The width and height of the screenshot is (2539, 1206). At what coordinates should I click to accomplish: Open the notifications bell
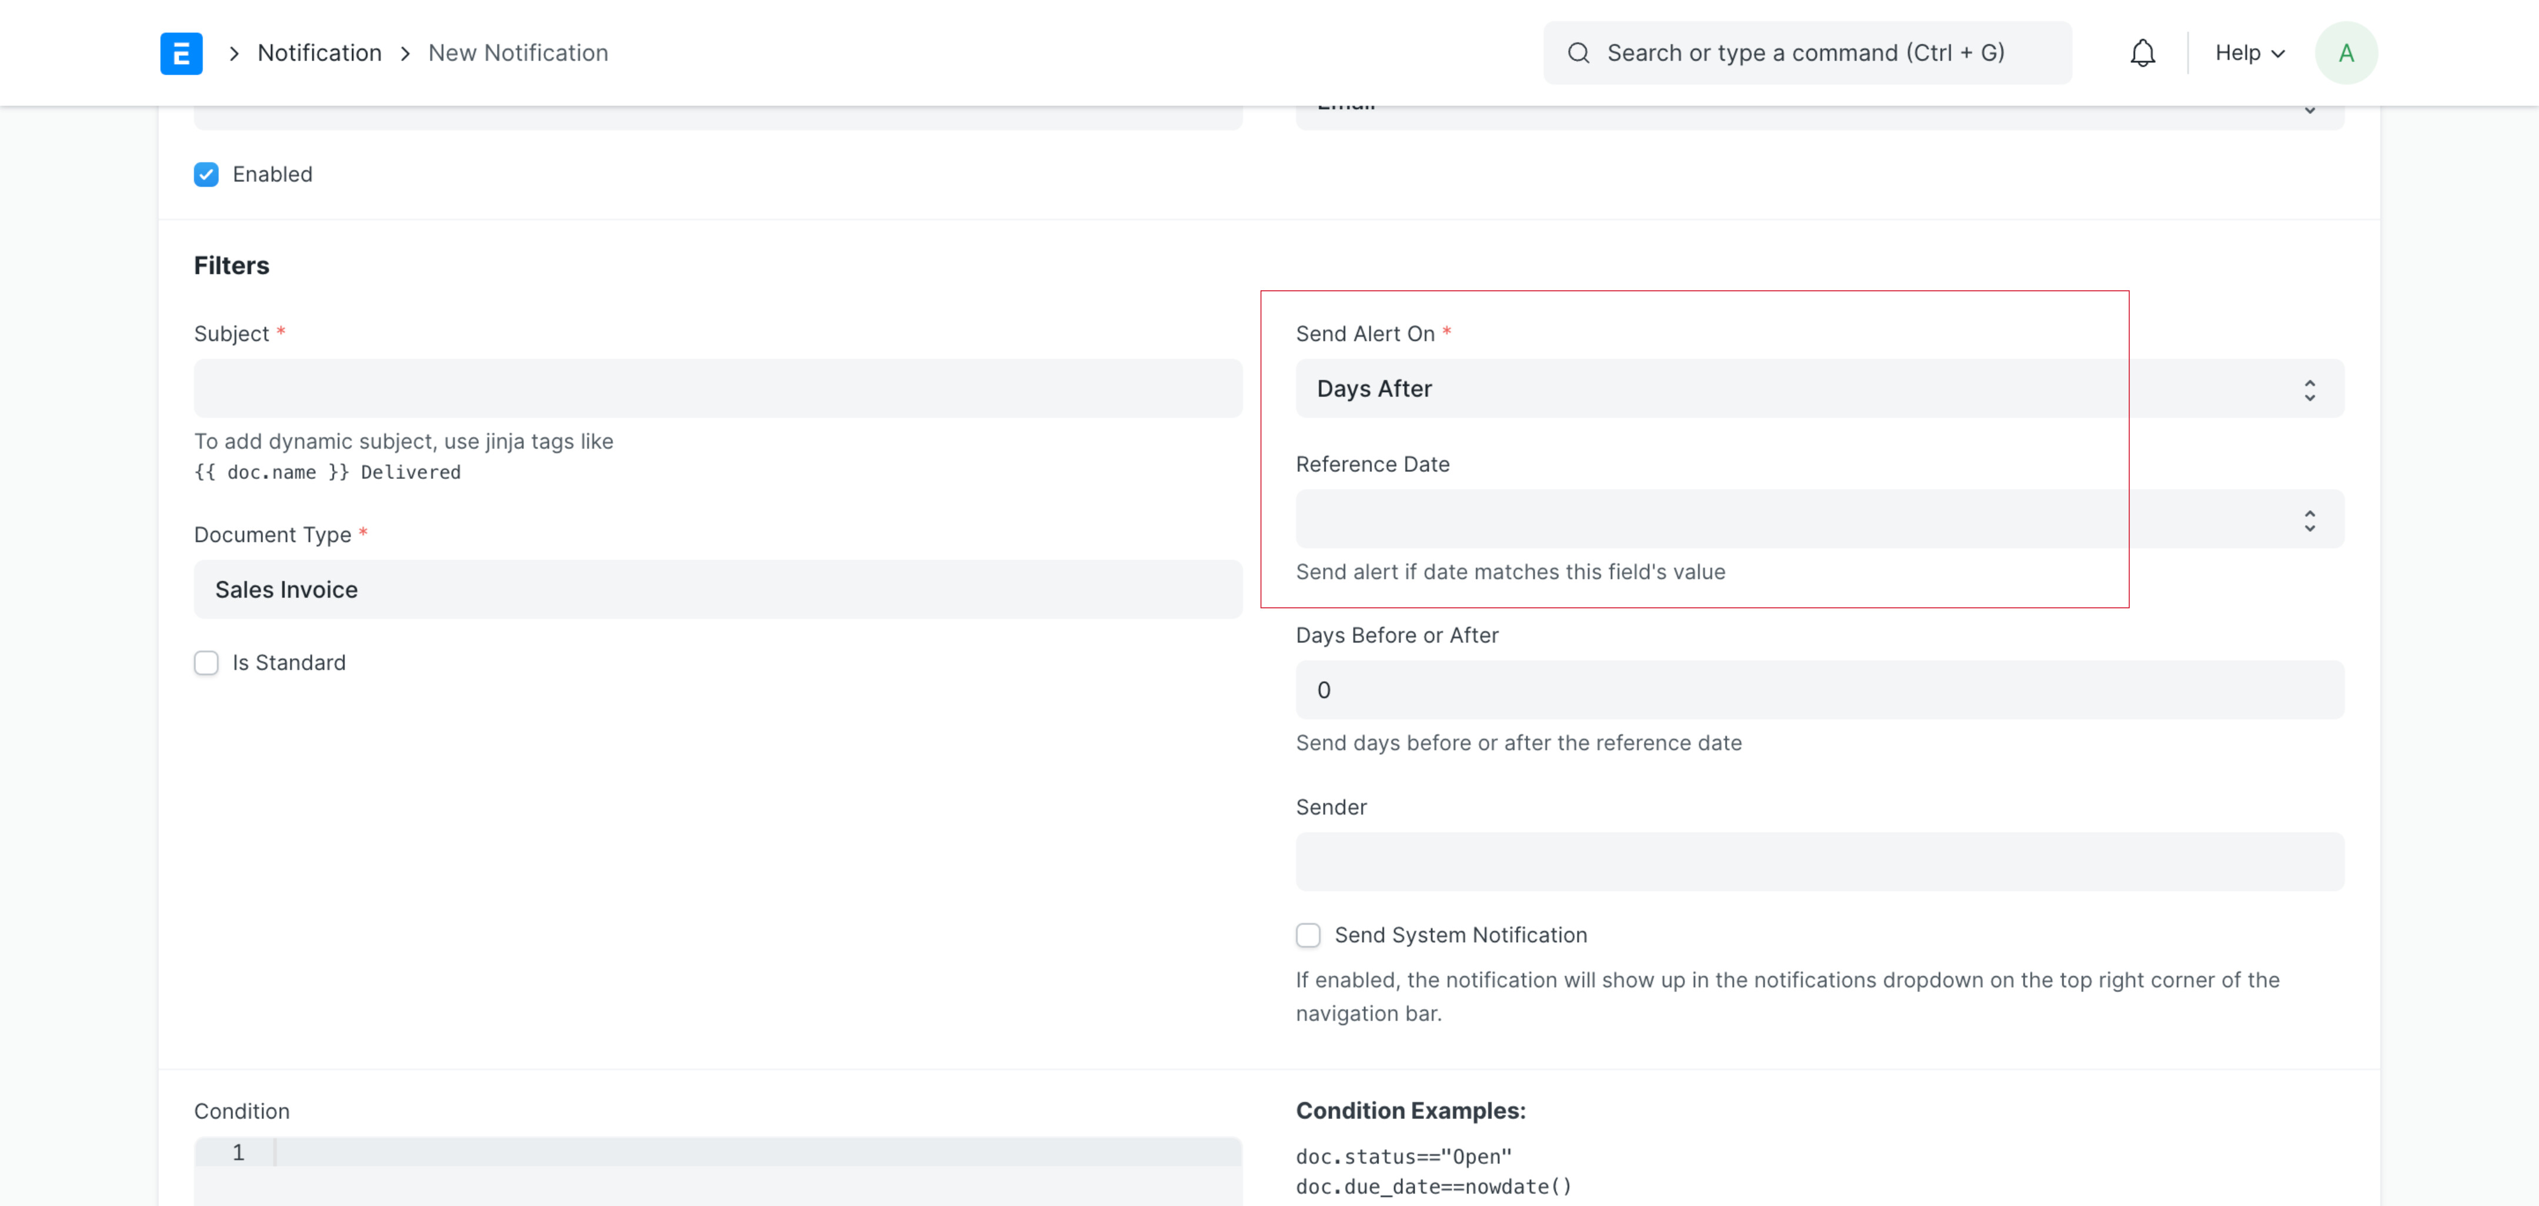point(2141,52)
